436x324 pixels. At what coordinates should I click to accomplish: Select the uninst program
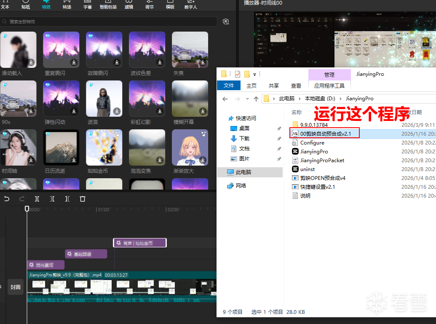point(307,169)
